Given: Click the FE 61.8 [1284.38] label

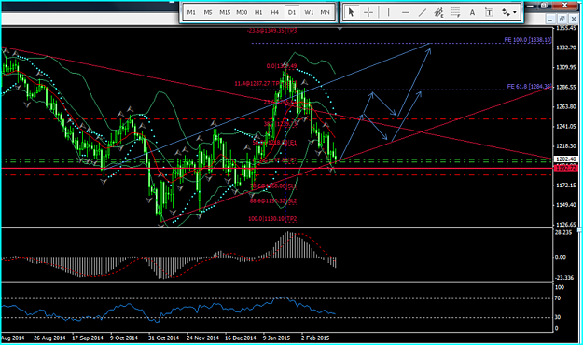Looking at the screenshot, I should coord(530,86).
